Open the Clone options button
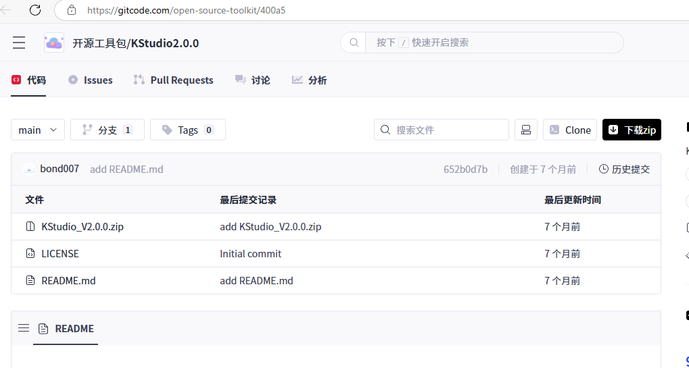Image resolution: width=689 pixels, height=368 pixels. pyautogui.click(x=570, y=130)
